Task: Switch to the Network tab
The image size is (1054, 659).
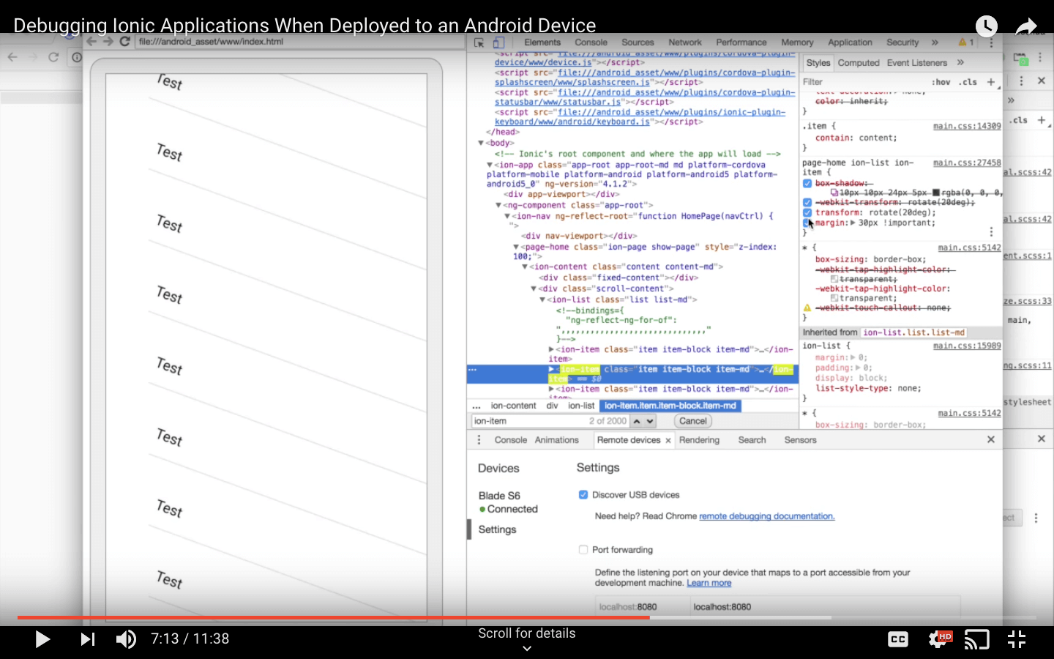Action: pyautogui.click(x=685, y=42)
